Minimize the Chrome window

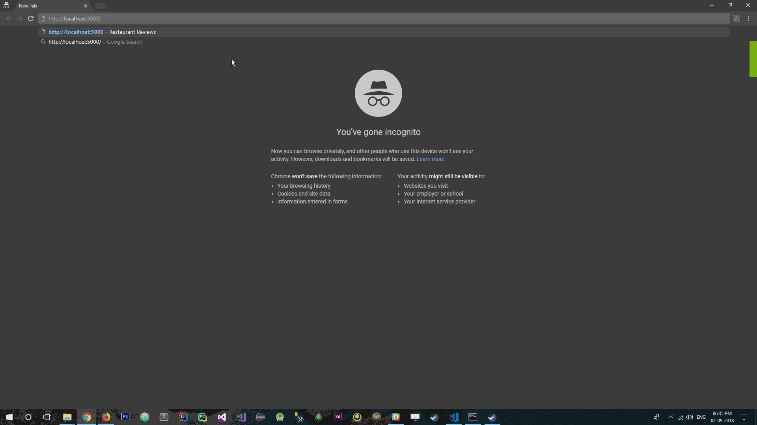pyautogui.click(x=712, y=6)
